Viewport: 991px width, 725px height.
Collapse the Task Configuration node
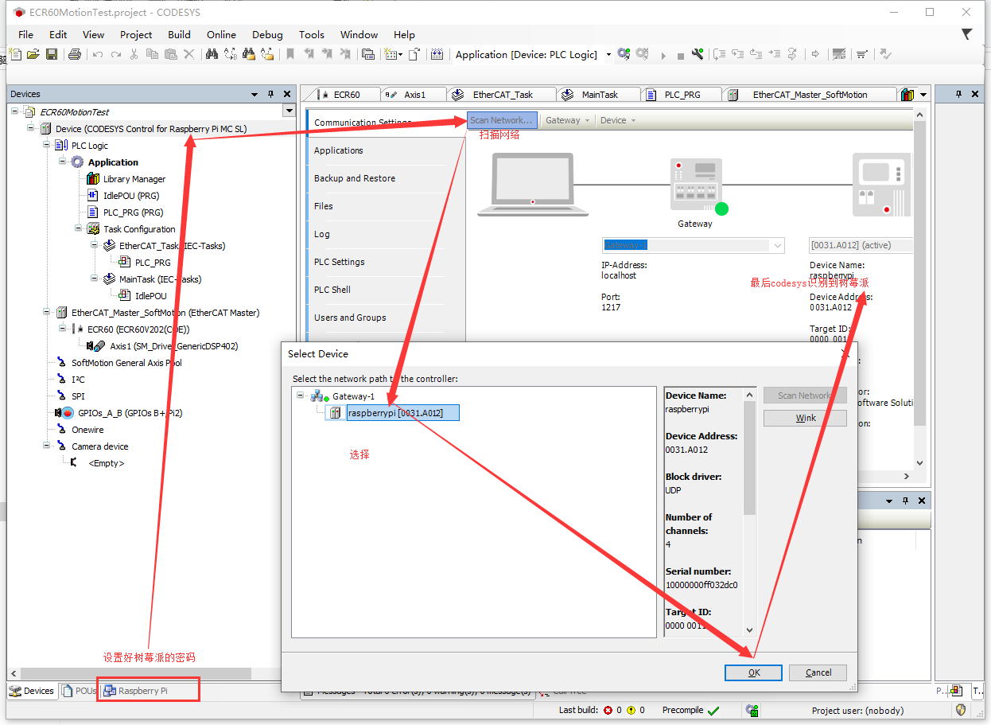click(79, 229)
